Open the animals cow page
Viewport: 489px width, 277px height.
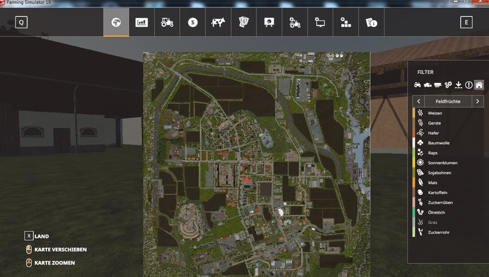point(218,23)
